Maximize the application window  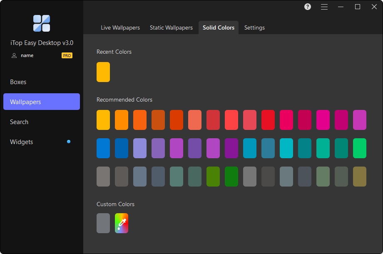(357, 7)
